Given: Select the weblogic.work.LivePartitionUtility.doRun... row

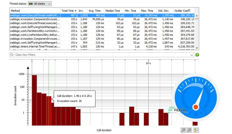Looking at the screenshot, I should pyautogui.click(x=102, y=35).
